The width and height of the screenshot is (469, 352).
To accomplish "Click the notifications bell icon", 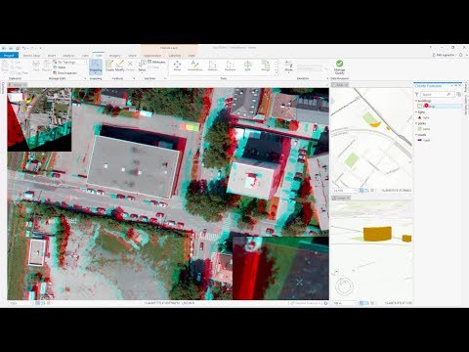I will pos(460,55).
